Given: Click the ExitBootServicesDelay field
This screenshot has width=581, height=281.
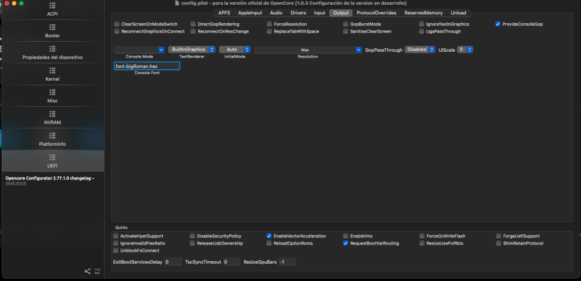Looking at the screenshot, I should (173, 262).
